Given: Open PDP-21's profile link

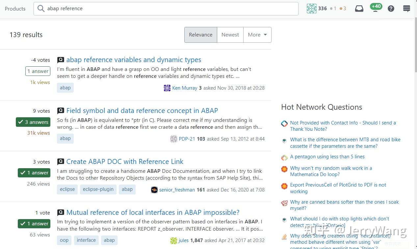Looking at the screenshot, I should coord(187,139).
